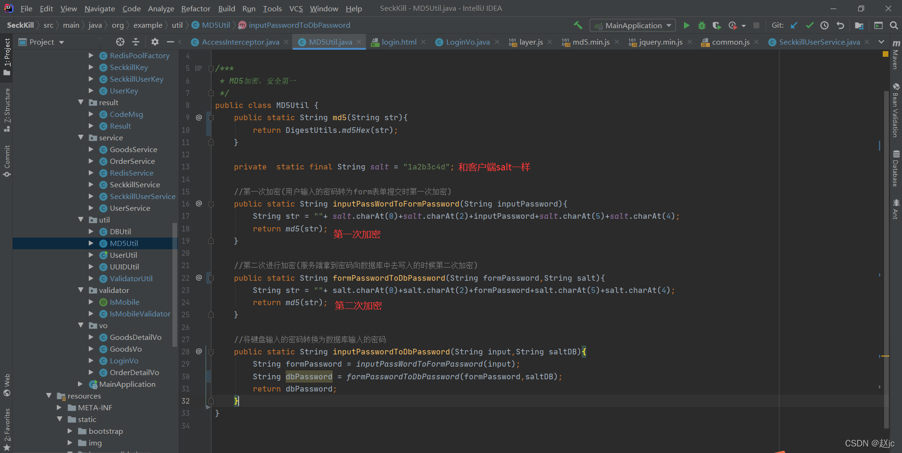902x453 pixels.
Task: Revert changes with the rollback arrow icon
Action: pyautogui.click(x=840, y=25)
